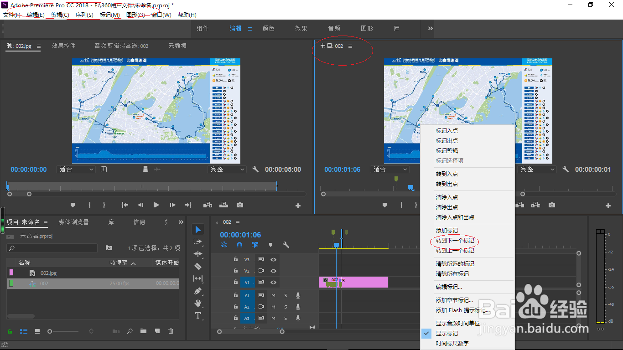Select the Pen tool

click(198, 291)
